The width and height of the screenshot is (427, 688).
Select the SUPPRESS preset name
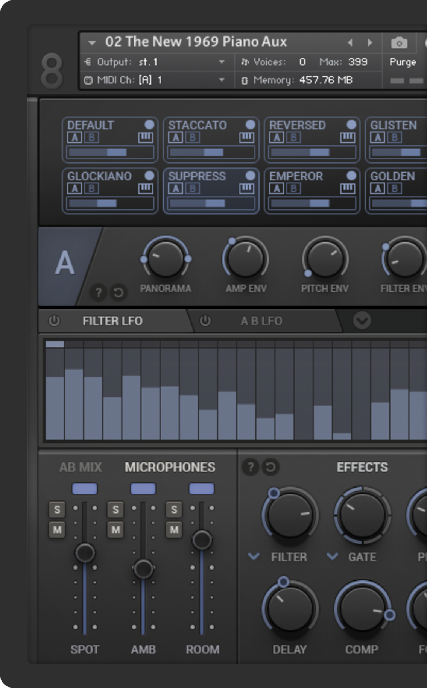coord(197,176)
